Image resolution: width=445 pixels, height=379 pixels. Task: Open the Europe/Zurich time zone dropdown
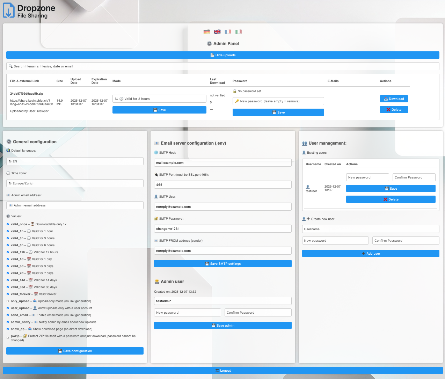(x=75, y=183)
